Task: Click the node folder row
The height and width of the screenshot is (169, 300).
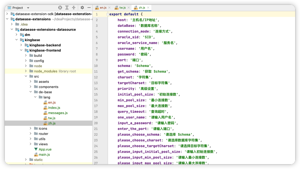Action: [49, 66]
